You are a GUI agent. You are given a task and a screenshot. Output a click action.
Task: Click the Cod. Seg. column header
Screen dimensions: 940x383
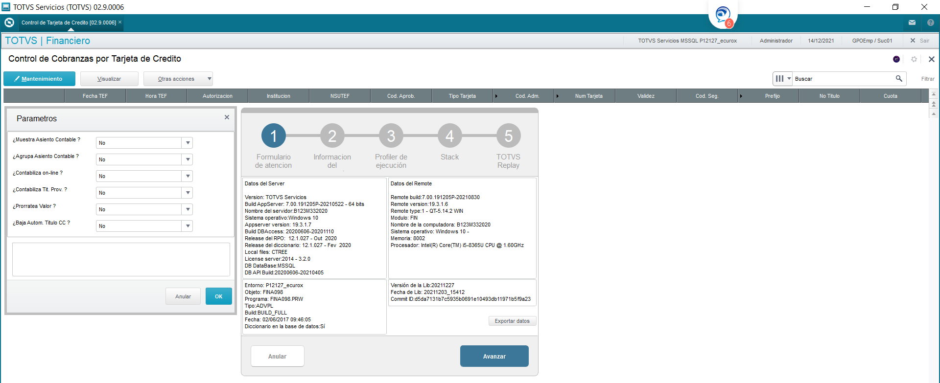(707, 96)
